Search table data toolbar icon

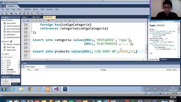click(x=38, y=13)
